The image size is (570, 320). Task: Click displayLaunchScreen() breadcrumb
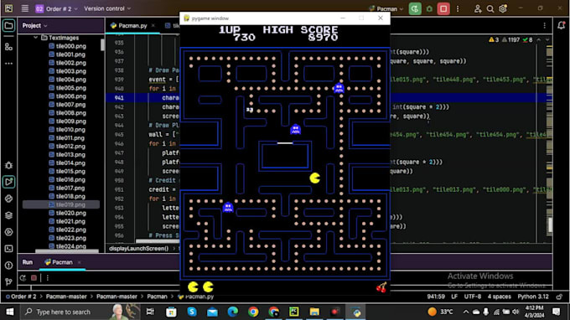click(x=139, y=249)
